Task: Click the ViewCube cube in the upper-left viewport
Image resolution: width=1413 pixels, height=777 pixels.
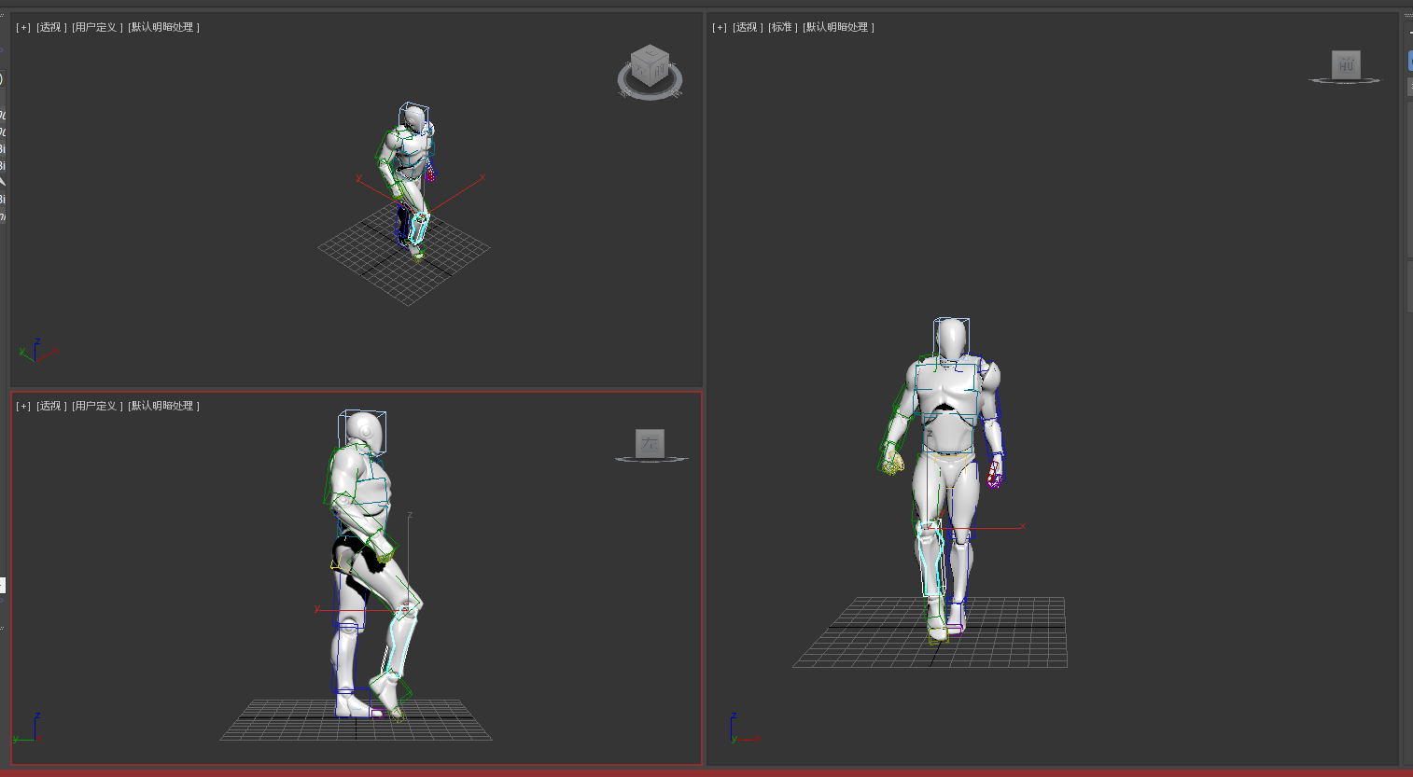Action: [x=650, y=65]
